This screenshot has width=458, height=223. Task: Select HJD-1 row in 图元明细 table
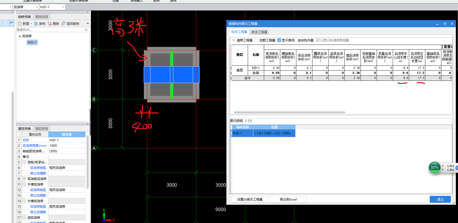click(242, 133)
